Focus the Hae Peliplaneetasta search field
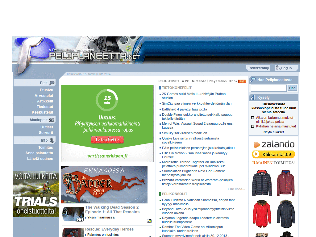316x237 pixels. tap(269, 88)
